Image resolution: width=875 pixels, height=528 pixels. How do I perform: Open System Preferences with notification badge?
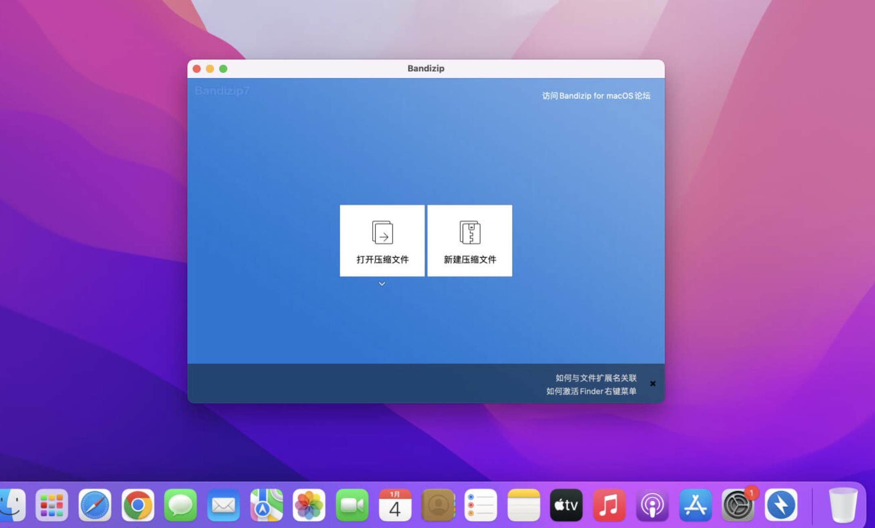737,505
